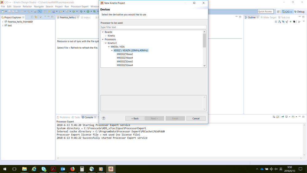This screenshot has height=173, width=307.
Task: Expand the Kinetis node under Boards
Action: 106,36
